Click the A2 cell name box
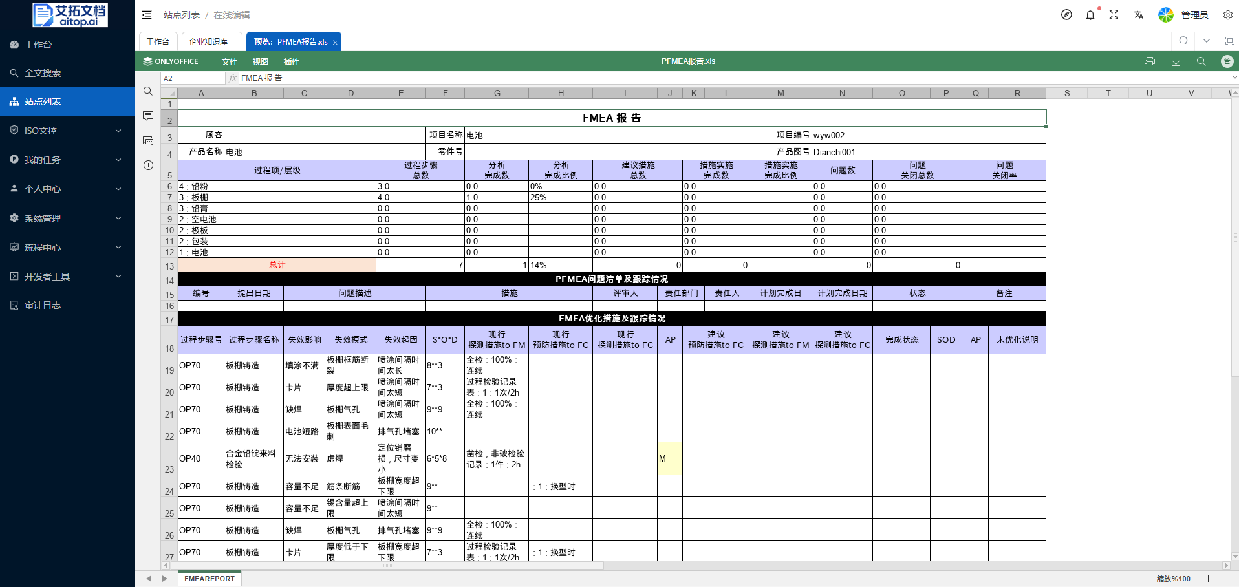This screenshot has height=587, width=1239. tap(193, 78)
